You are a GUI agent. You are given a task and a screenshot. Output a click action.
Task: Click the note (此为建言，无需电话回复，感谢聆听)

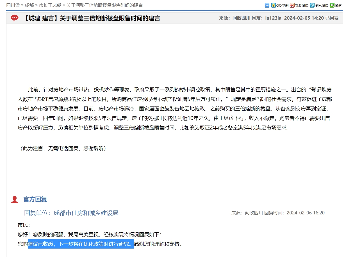pos(63,148)
